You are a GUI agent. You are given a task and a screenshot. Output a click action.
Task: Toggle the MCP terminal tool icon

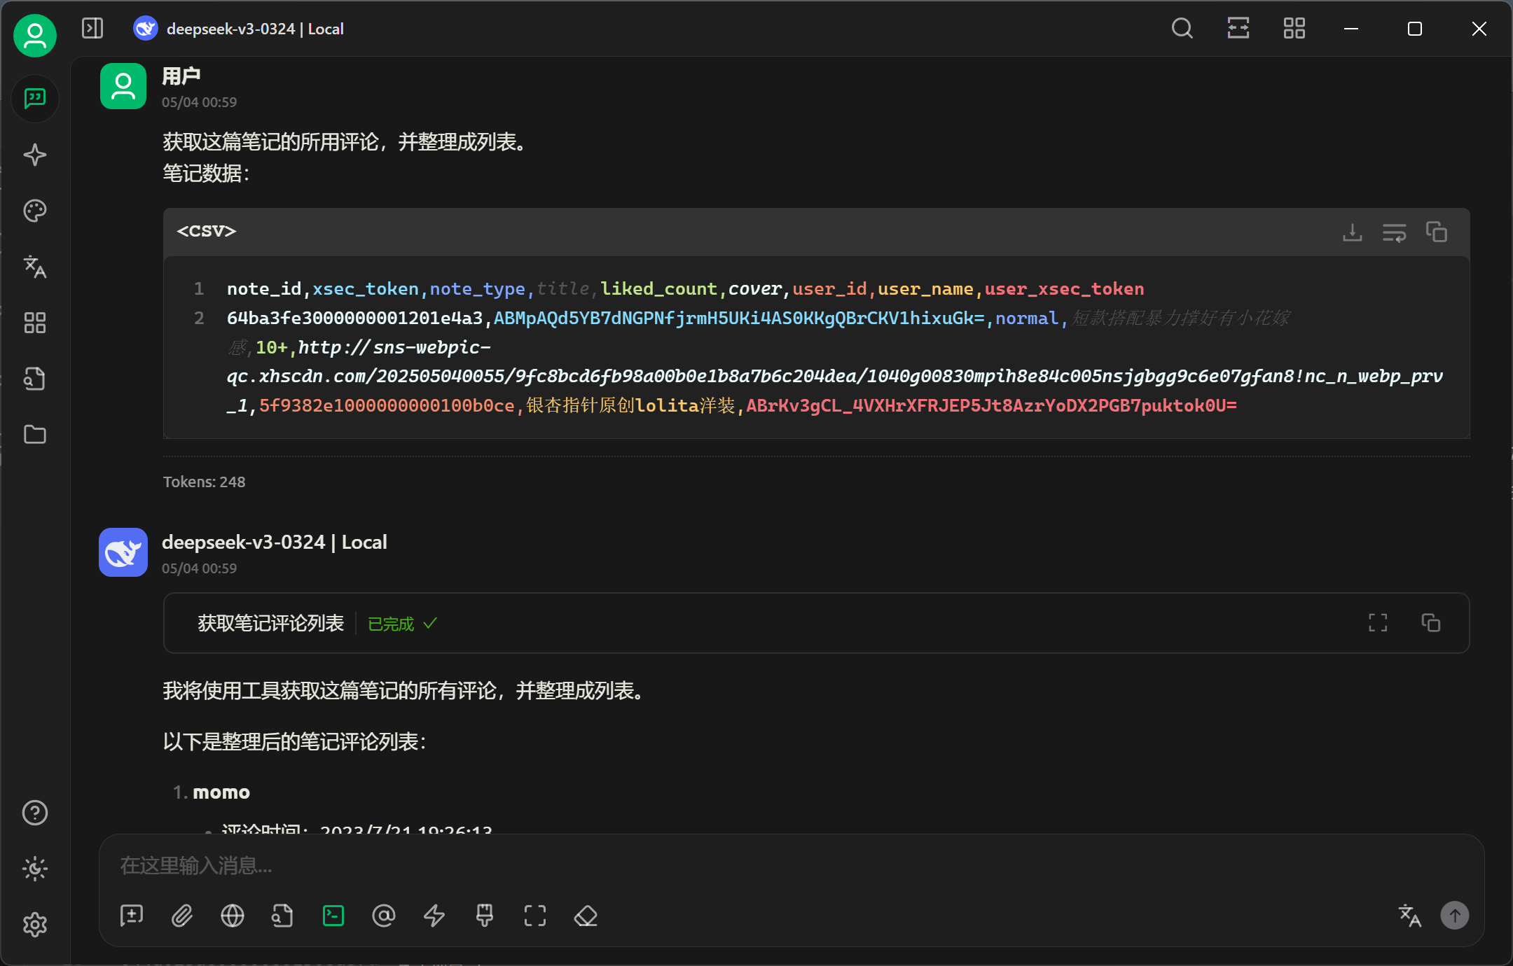(333, 916)
